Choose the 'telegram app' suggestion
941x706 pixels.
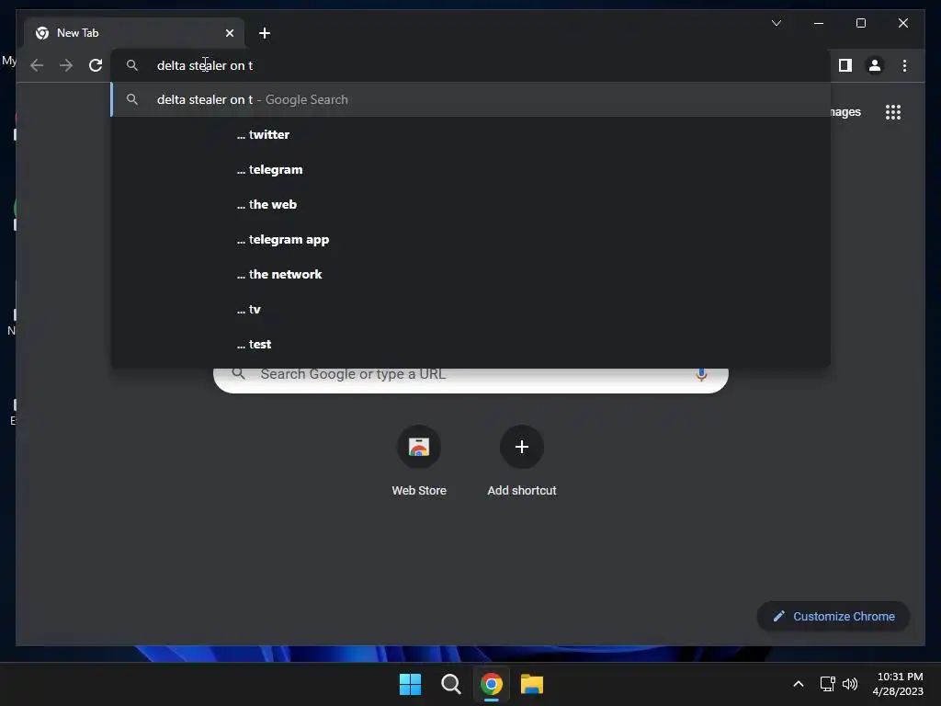(x=471, y=239)
